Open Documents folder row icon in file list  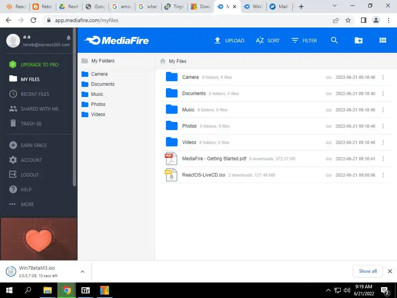pyautogui.click(x=172, y=93)
